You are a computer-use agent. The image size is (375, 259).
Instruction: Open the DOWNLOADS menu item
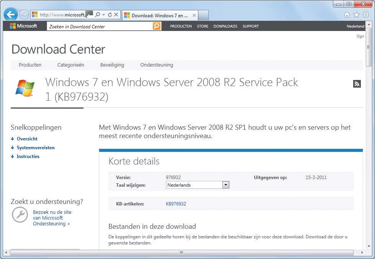[x=225, y=26]
